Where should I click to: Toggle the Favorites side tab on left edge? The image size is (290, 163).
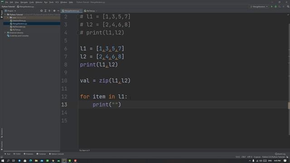pos(2,146)
